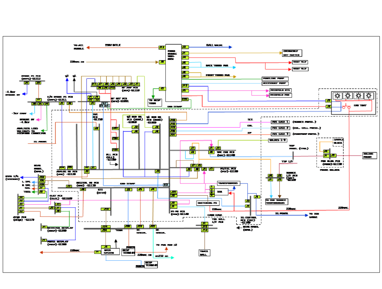Image resolution: width=382 pixels, height=289 pixels.
Task: Click the TRACK BALL box
Action: point(204,253)
